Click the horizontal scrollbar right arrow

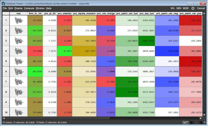click(x=201, y=118)
